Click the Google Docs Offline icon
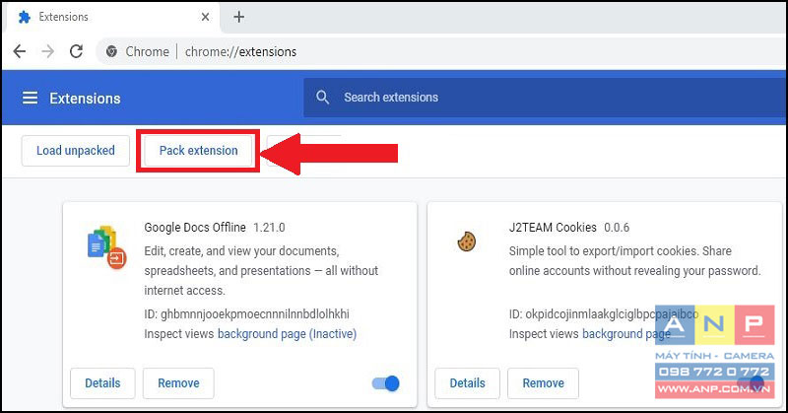This screenshot has height=413, width=788. [106, 246]
